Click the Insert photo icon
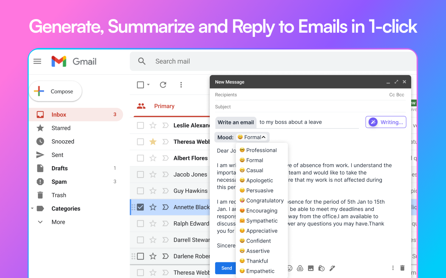The height and width of the screenshot is (278, 446). pyautogui.click(x=310, y=268)
